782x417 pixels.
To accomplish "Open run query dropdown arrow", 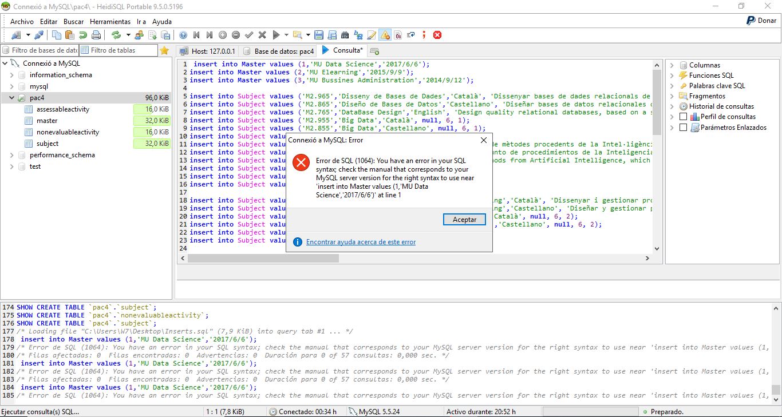I will (286, 35).
